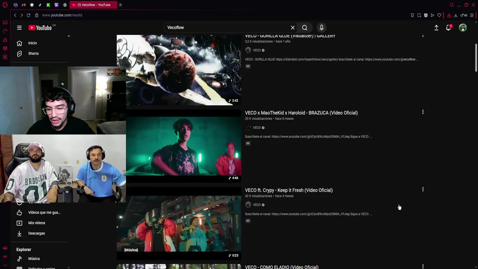Add page to bookmarks heart
This screenshot has width=478, height=269.
coord(439,15)
